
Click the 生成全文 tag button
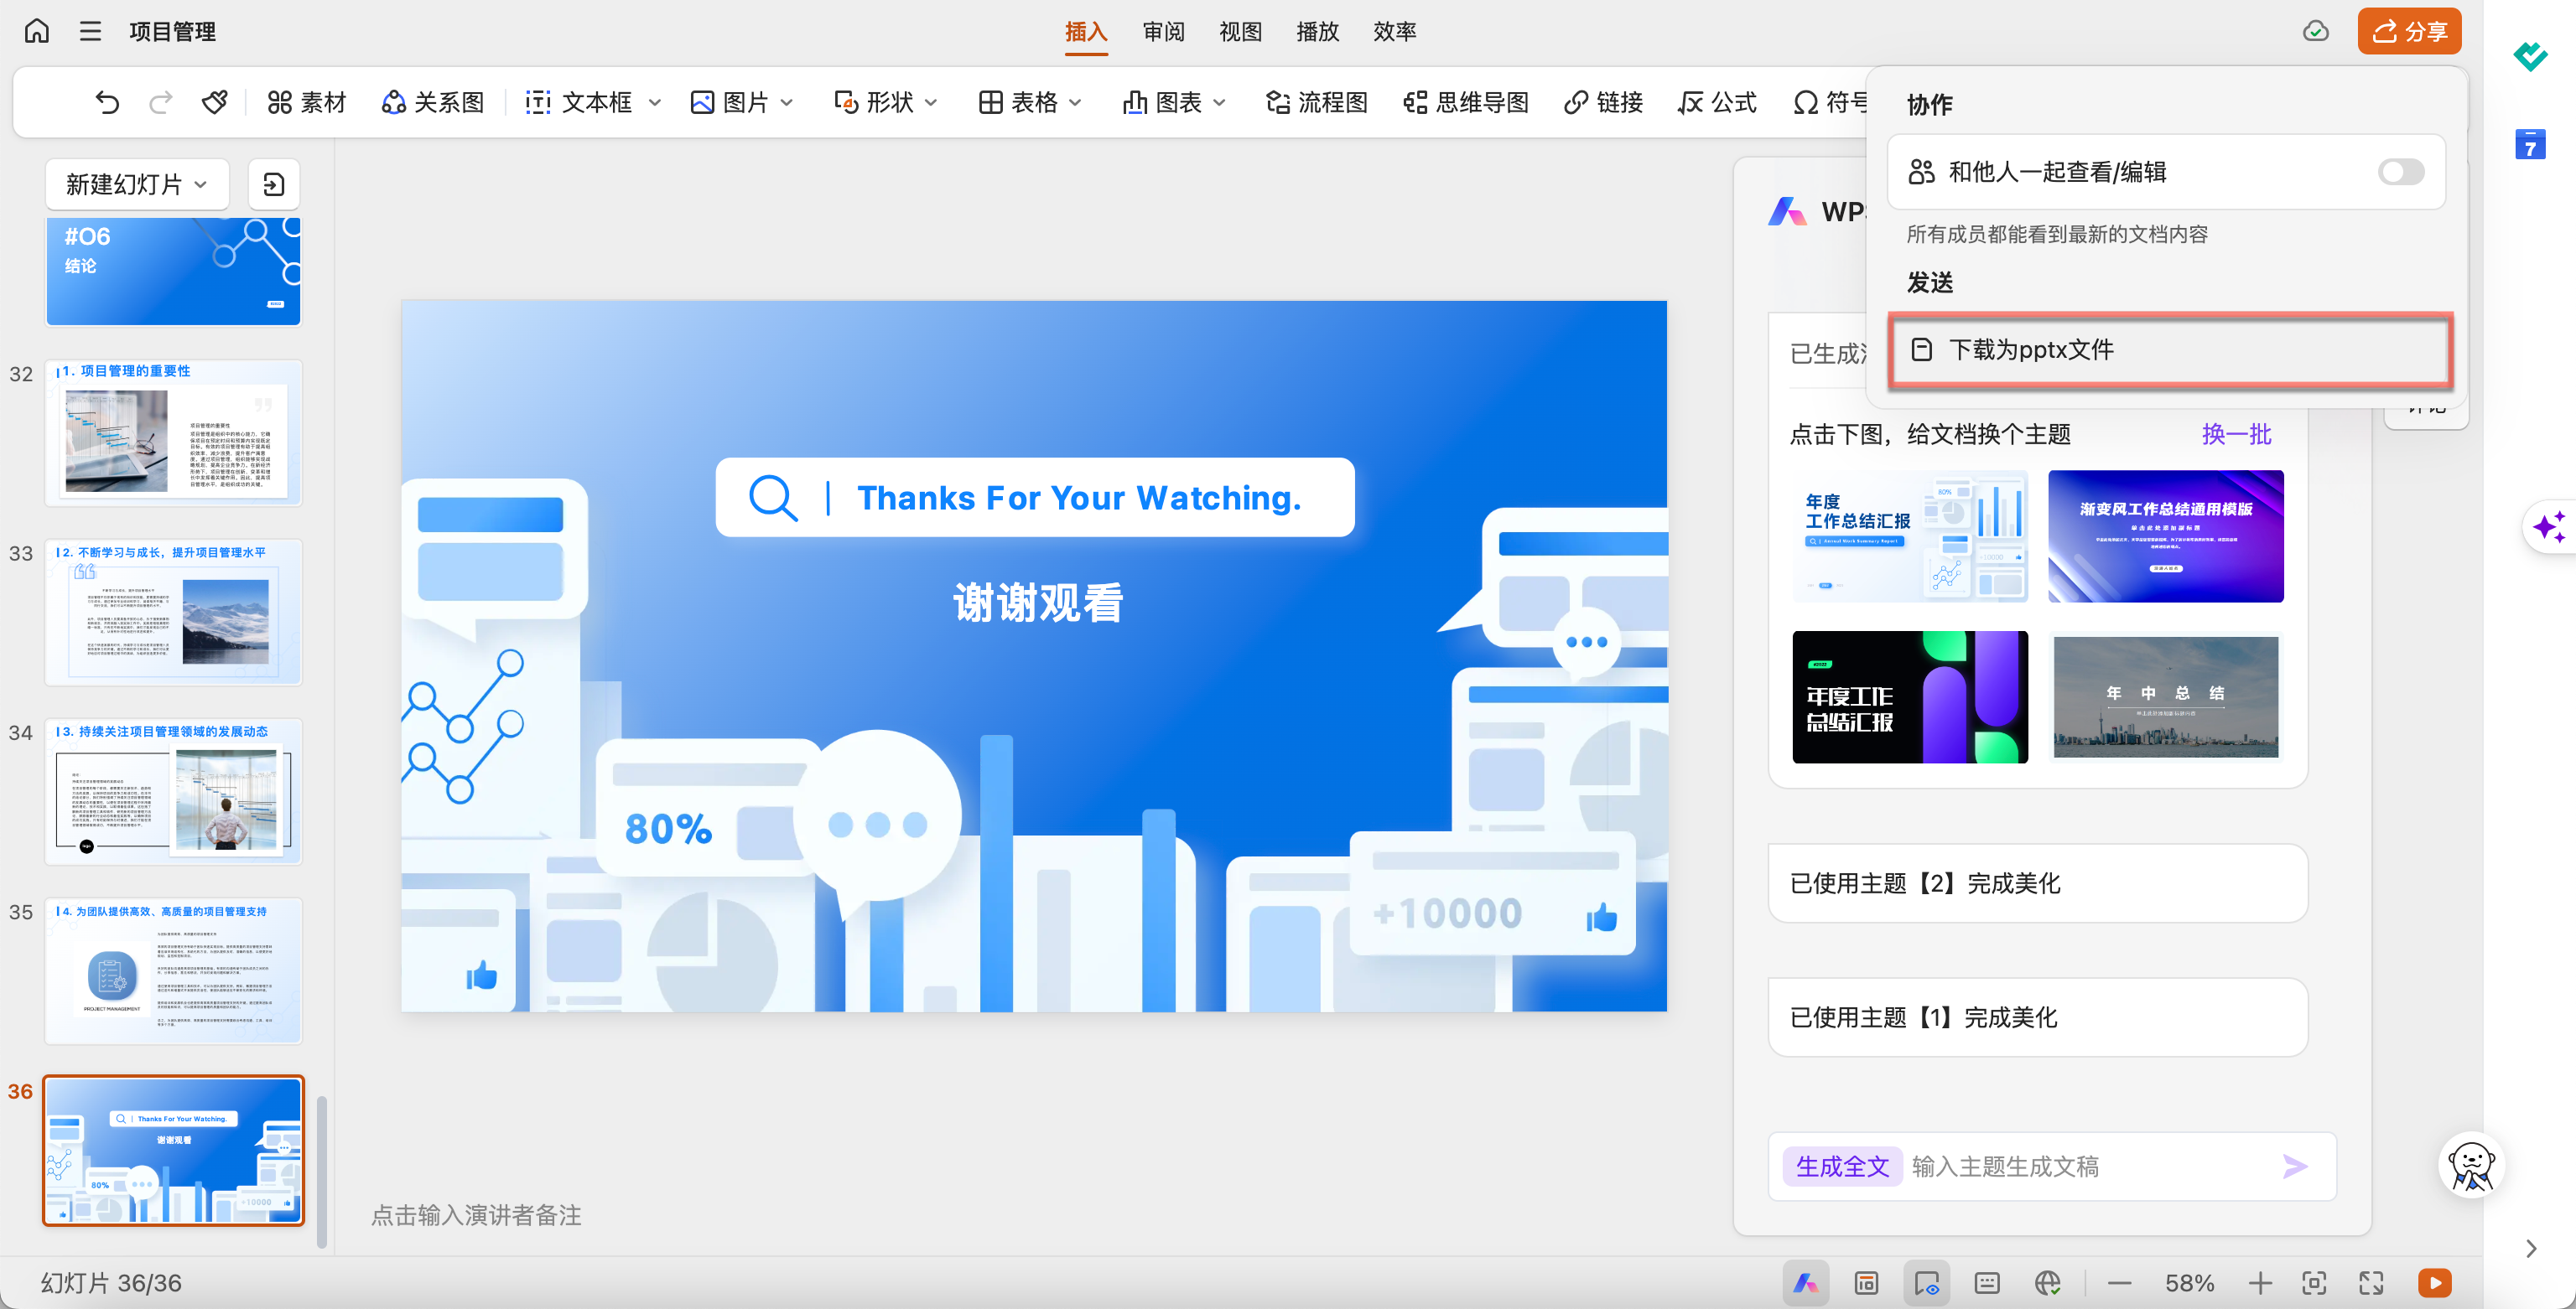1842,1166
